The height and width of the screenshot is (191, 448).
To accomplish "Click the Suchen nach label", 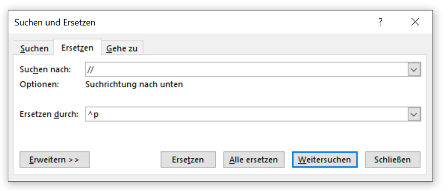I will tap(45, 69).
